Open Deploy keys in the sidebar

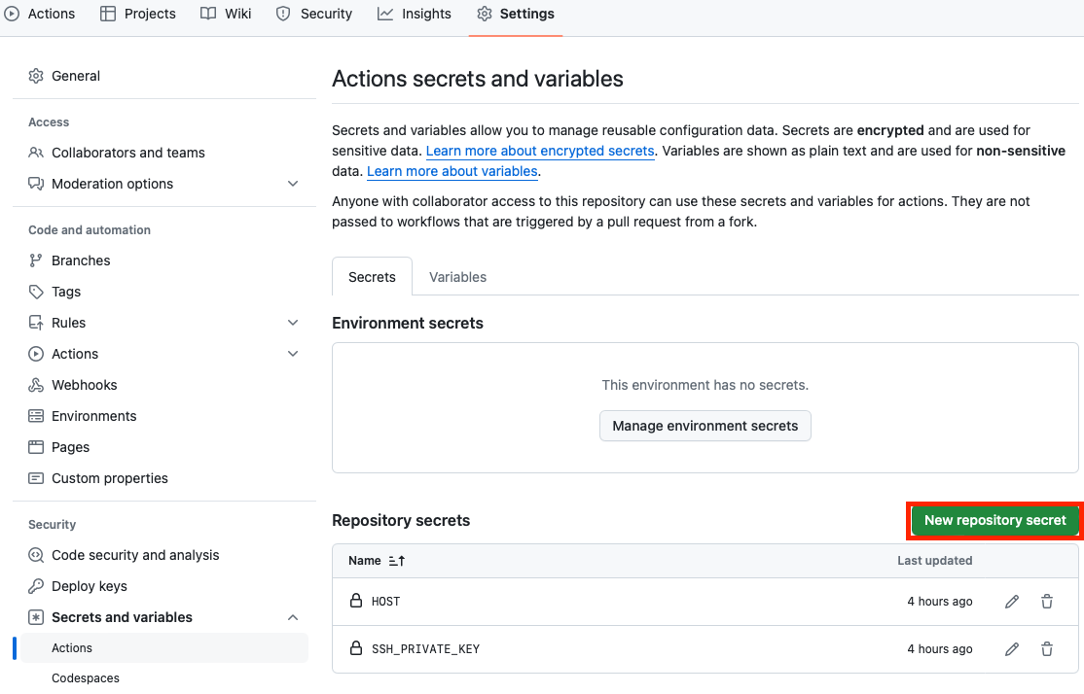click(89, 586)
